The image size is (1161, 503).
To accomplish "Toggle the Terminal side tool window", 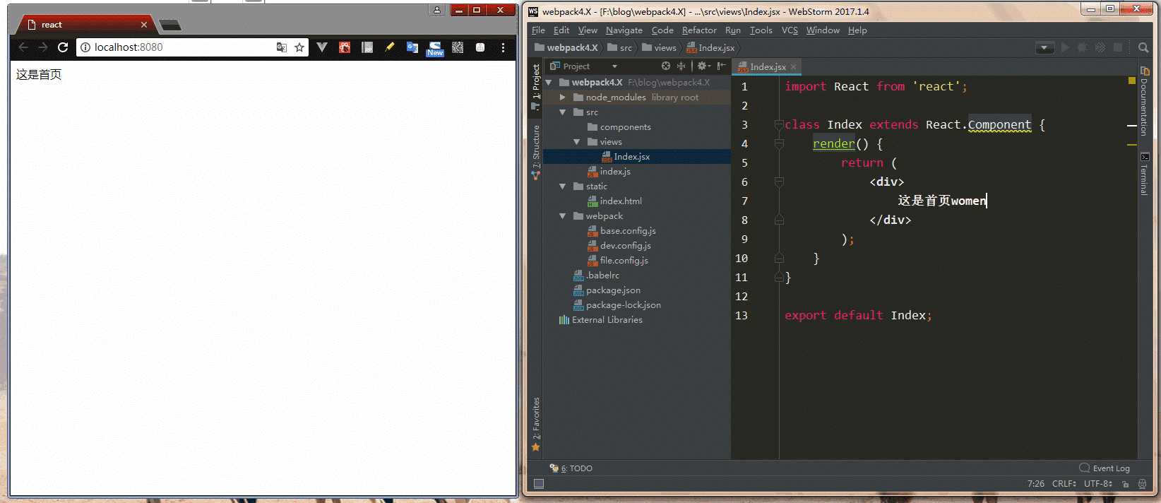I will pos(1144,174).
